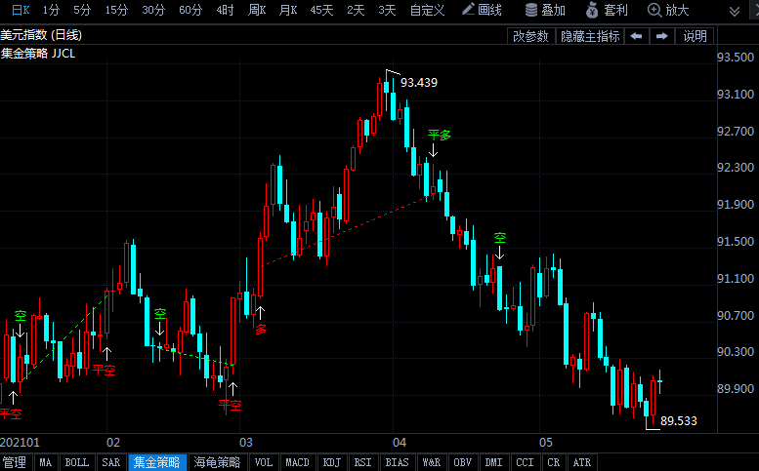Switch to the BOLL indicator tab
The height and width of the screenshot is (471, 759).
point(76,462)
